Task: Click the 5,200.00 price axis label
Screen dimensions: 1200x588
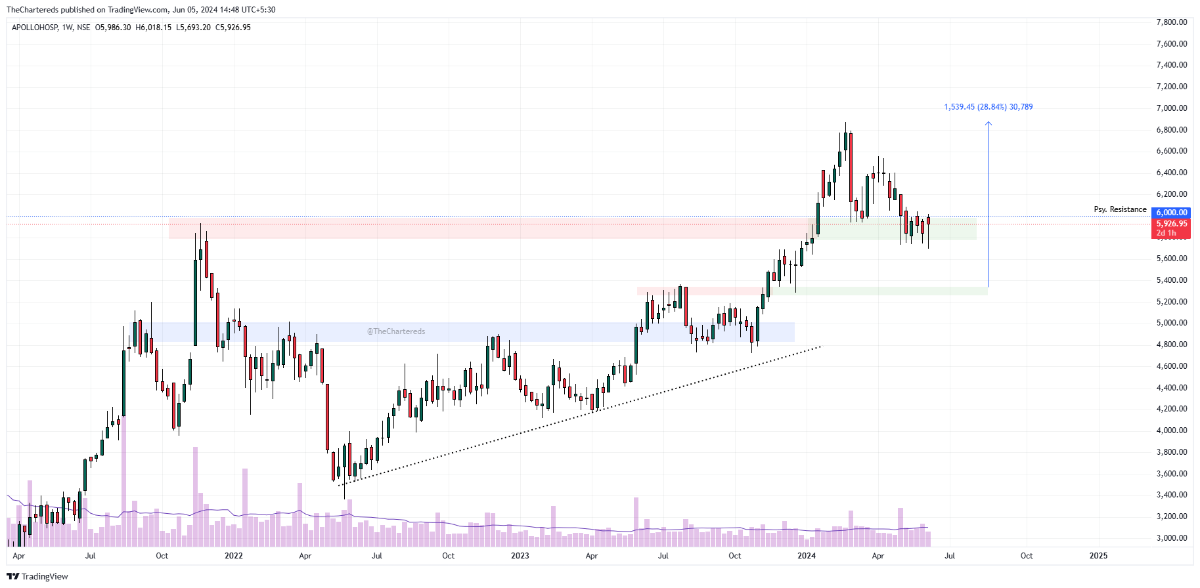Action: click(x=1172, y=302)
